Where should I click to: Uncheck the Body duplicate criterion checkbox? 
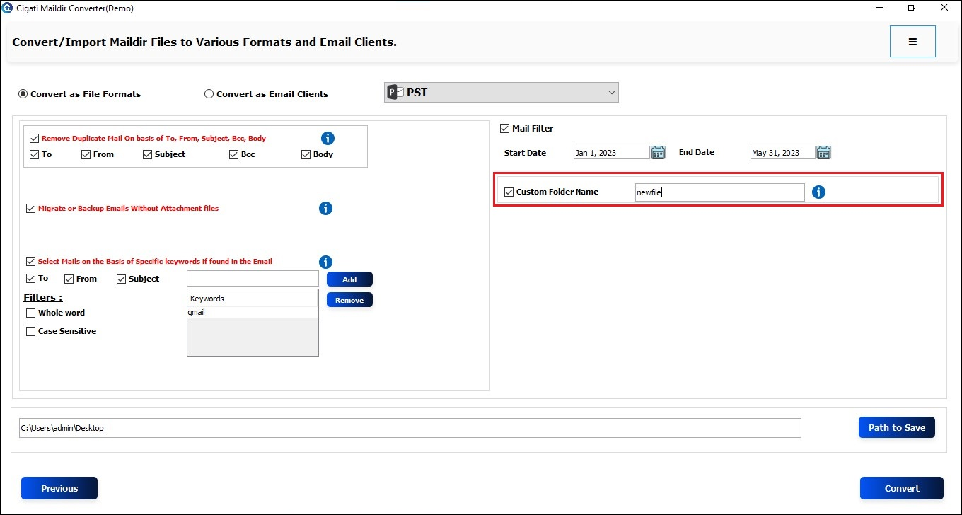click(x=306, y=154)
